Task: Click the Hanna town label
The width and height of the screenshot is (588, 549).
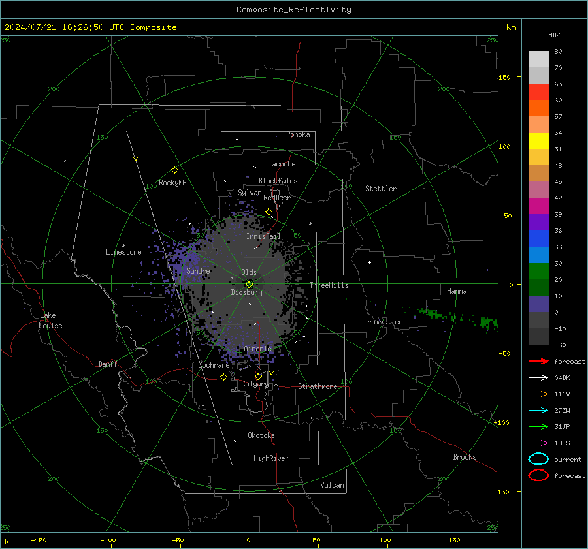Action: click(x=457, y=291)
